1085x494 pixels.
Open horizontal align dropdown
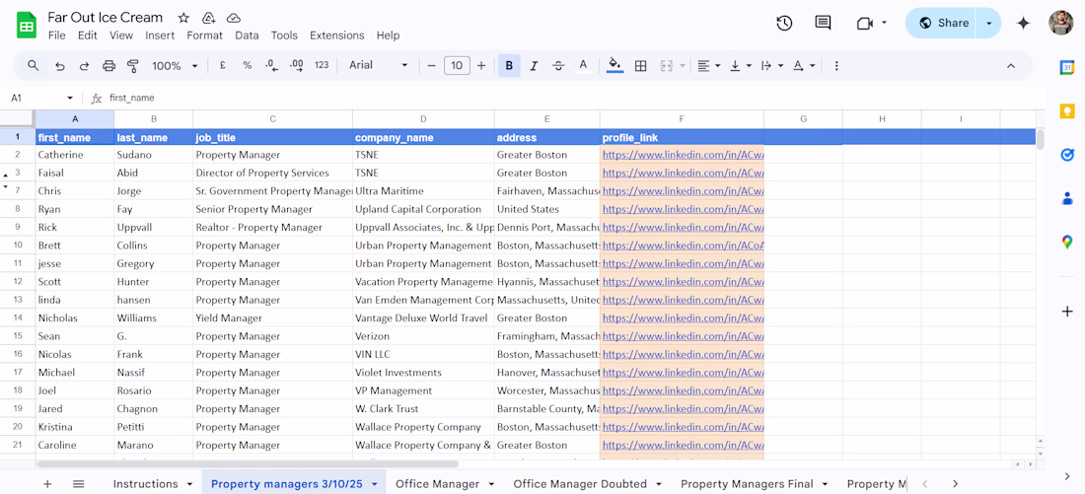[708, 66]
